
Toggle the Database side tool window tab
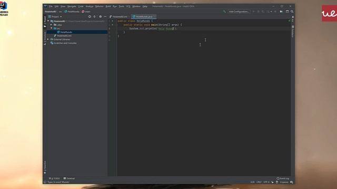[x=293, y=31]
